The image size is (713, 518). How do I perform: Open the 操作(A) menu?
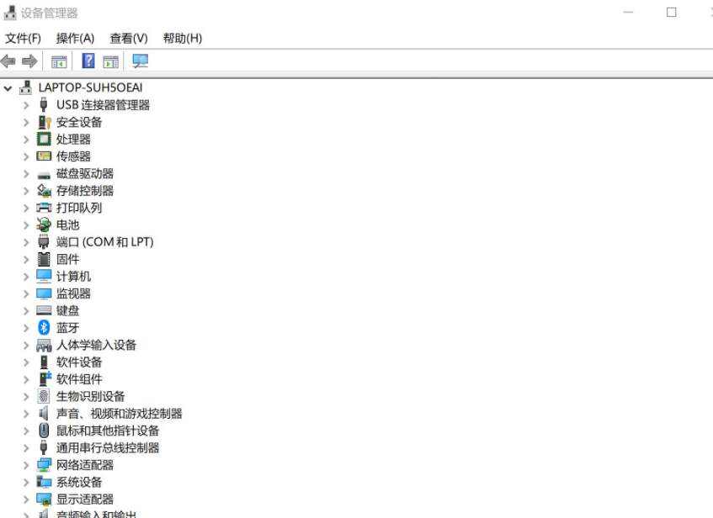point(75,38)
